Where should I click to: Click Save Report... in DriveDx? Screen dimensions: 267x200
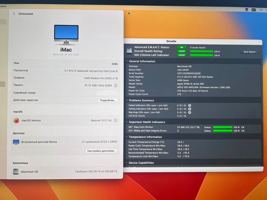[x=250, y=52]
